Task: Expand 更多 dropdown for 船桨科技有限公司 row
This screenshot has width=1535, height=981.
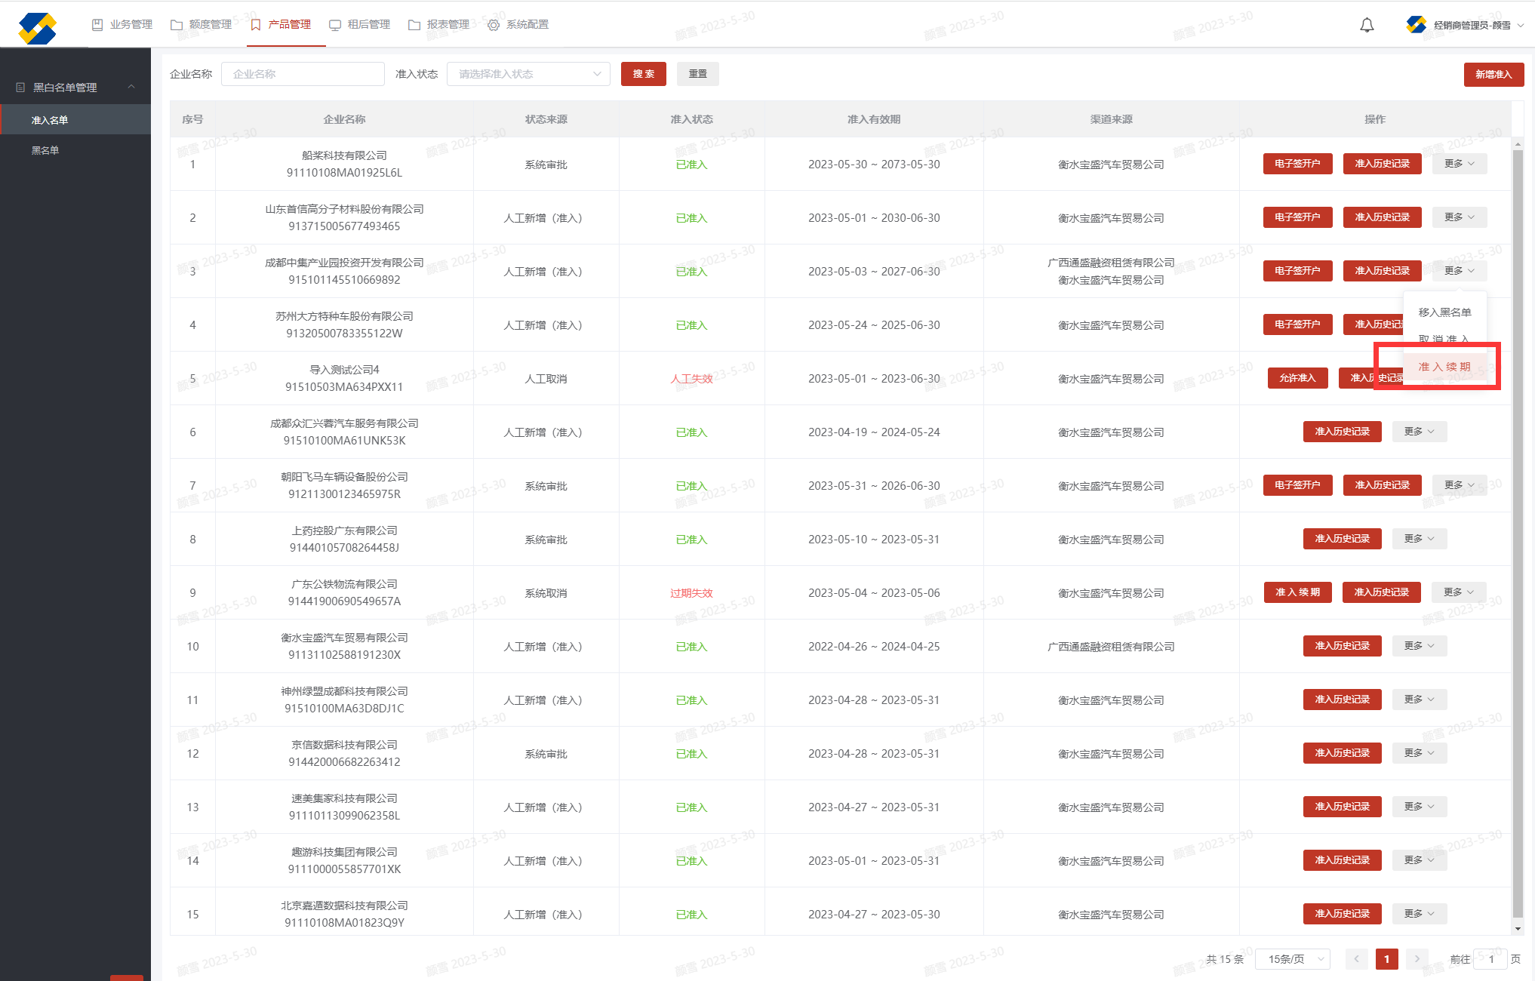Action: click(1459, 164)
